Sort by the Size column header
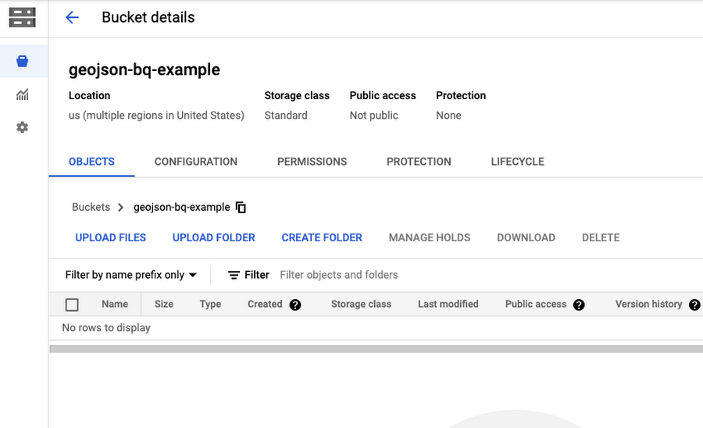 [x=164, y=304]
